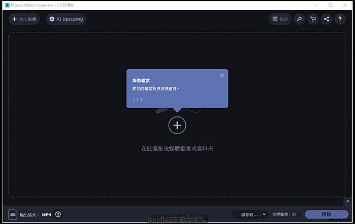Minimize the Movavi Video Converter window

point(317,5)
